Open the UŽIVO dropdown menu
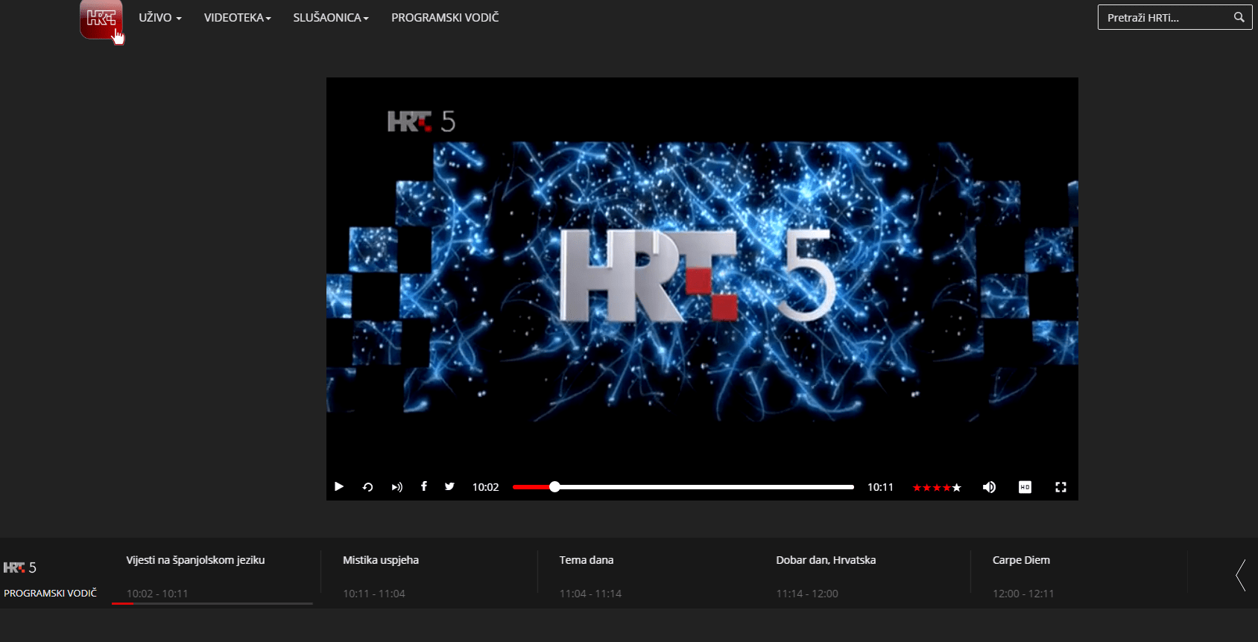Screen dimensions: 1258x642 (159, 17)
